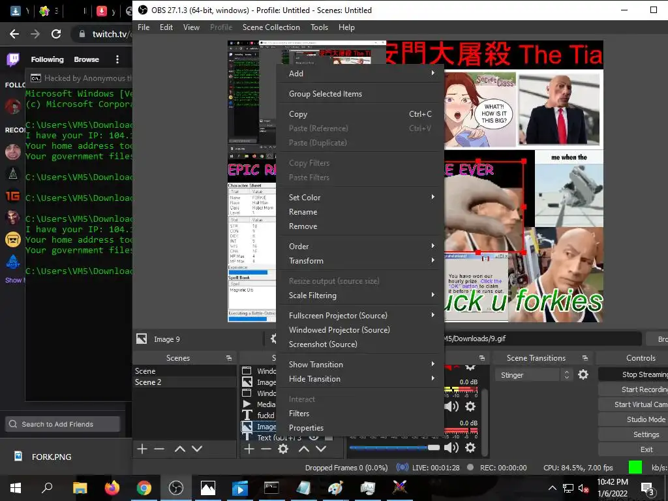Open the Twitch three-dot more menu
Screen dimensions: 668x501
[117, 59]
